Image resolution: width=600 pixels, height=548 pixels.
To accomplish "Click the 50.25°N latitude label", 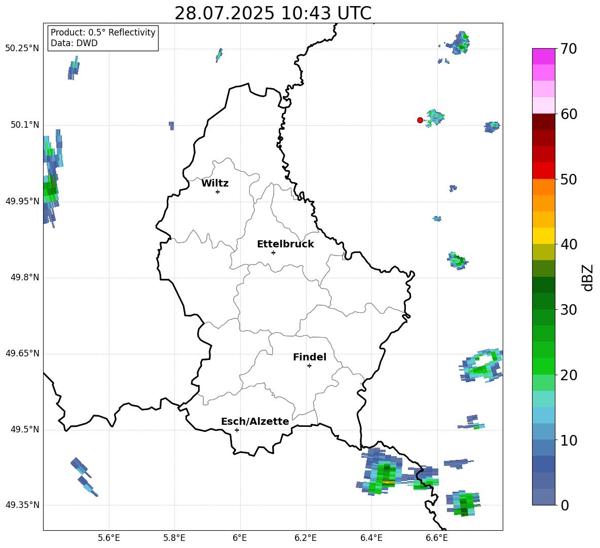I will 22,49.
